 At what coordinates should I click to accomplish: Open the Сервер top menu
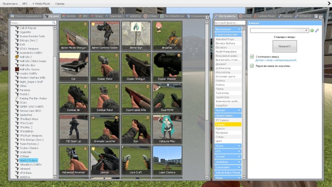tap(60, 3)
